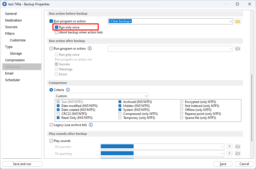Image resolution: width=256 pixels, height=169 pixels.
Task: Go to the Scheduler page
Action: (13, 80)
